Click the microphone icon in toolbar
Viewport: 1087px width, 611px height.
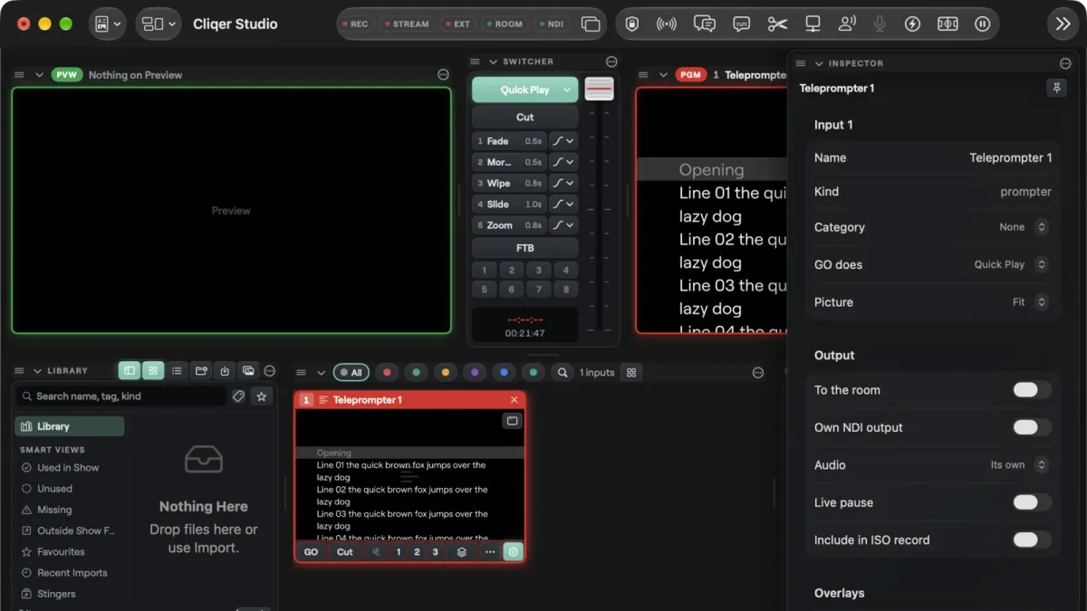(880, 24)
